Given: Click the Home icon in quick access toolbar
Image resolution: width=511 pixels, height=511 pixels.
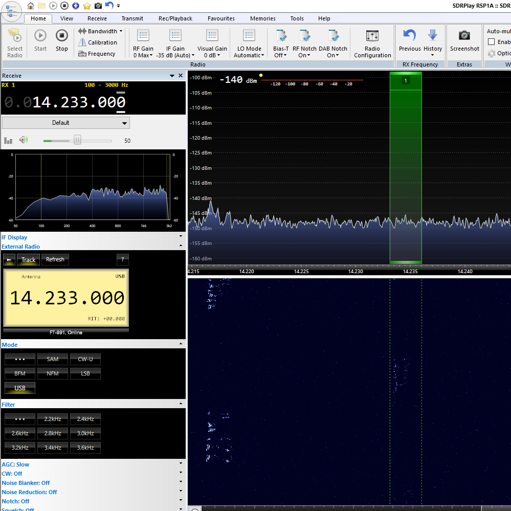Looking at the screenshot, I should tap(30, 6).
